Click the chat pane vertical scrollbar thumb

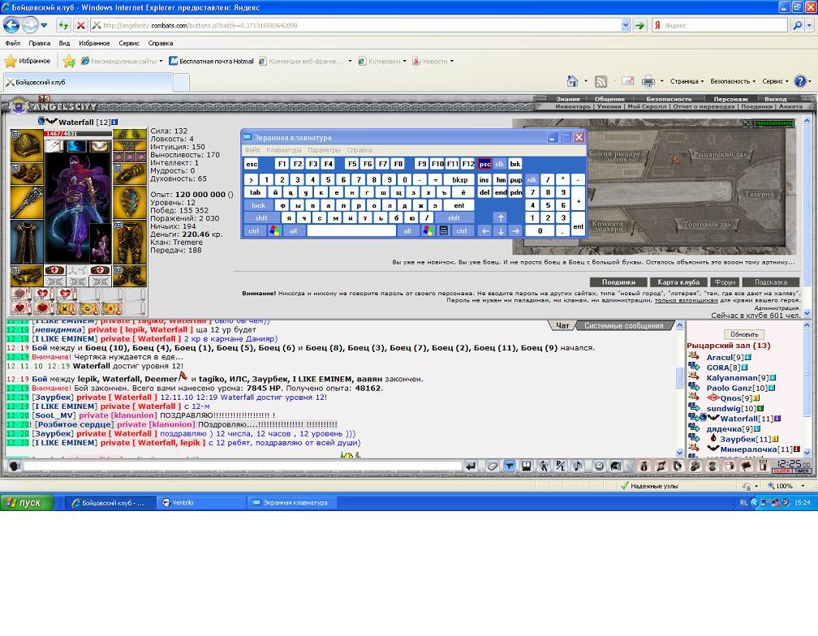click(x=679, y=377)
